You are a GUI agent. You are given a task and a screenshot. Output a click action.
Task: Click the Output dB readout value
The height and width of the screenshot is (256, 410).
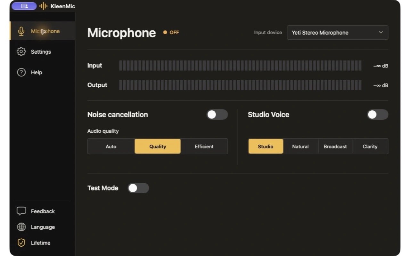click(381, 85)
